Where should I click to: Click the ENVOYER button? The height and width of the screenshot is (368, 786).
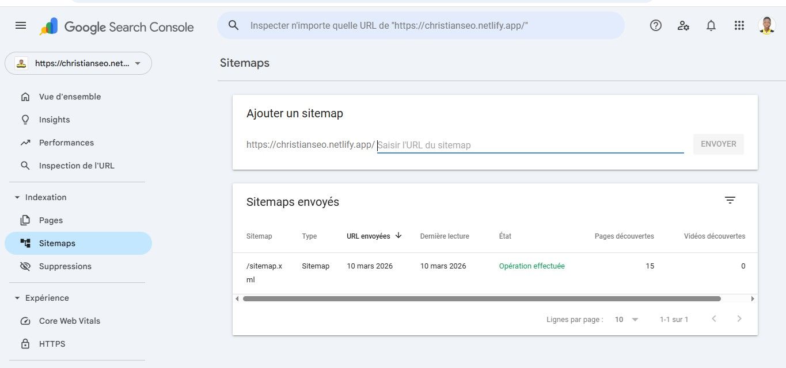click(x=718, y=144)
